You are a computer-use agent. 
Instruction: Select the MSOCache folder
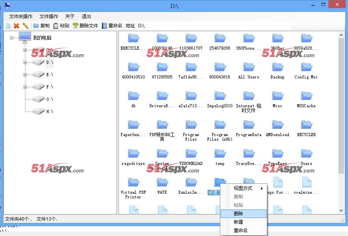[x=306, y=100]
